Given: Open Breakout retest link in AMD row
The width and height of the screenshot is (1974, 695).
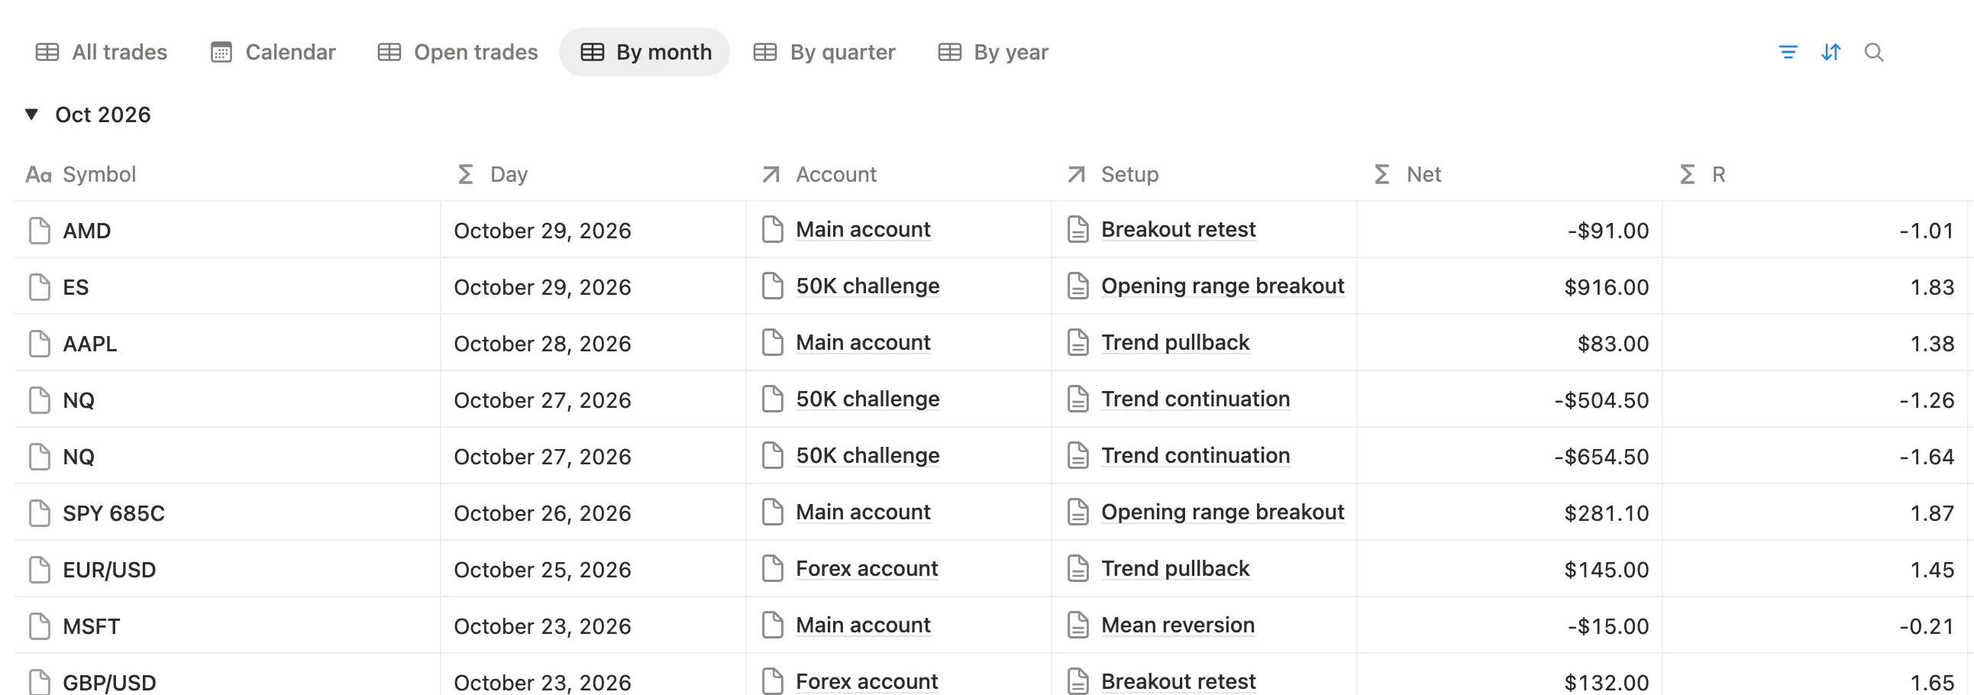Looking at the screenshot, I should click(x=1178, y=230).
